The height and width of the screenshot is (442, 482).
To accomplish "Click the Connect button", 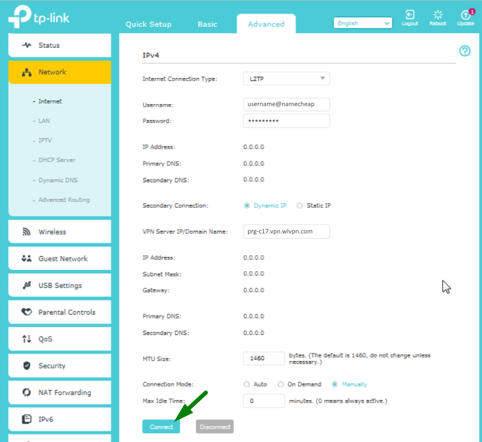I will coord(161,426).
